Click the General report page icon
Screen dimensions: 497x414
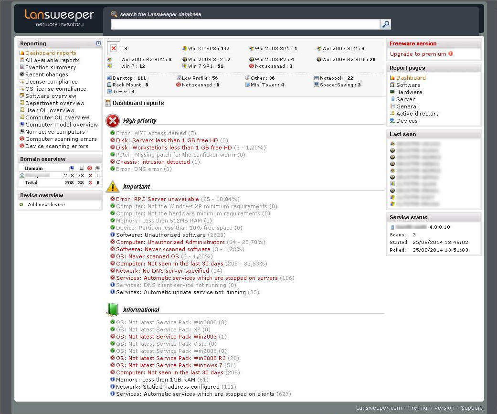[x=392, y=106]
